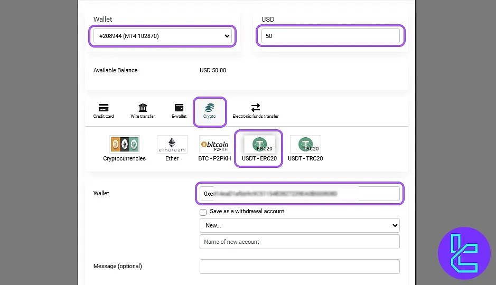Expand the "New..." saved account dropdown
Image resolution: width=496 pixels, height=285 pixels.
click(300, 225)
